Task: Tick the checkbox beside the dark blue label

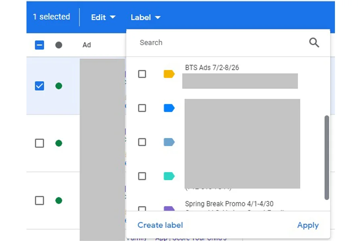Action: (x=142, y=108)
